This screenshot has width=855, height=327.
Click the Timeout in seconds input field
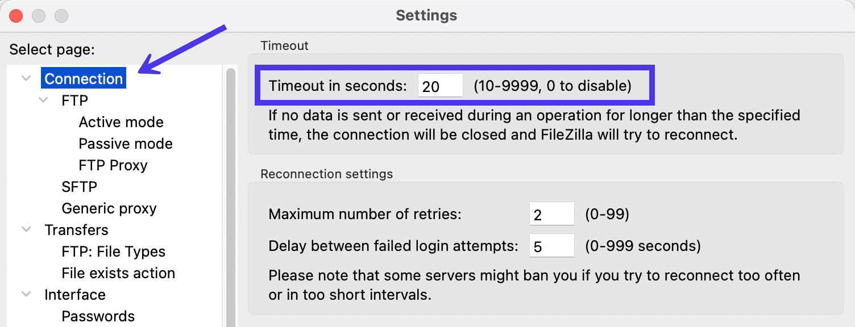click(x=440, y=85)
